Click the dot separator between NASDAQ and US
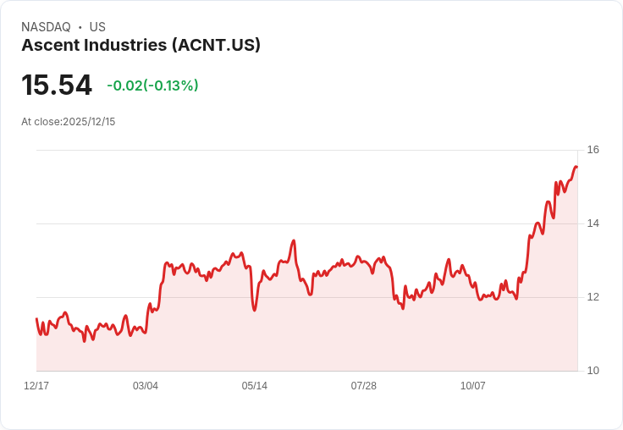This screenshot has height=430, width=623. click(80, 27)
